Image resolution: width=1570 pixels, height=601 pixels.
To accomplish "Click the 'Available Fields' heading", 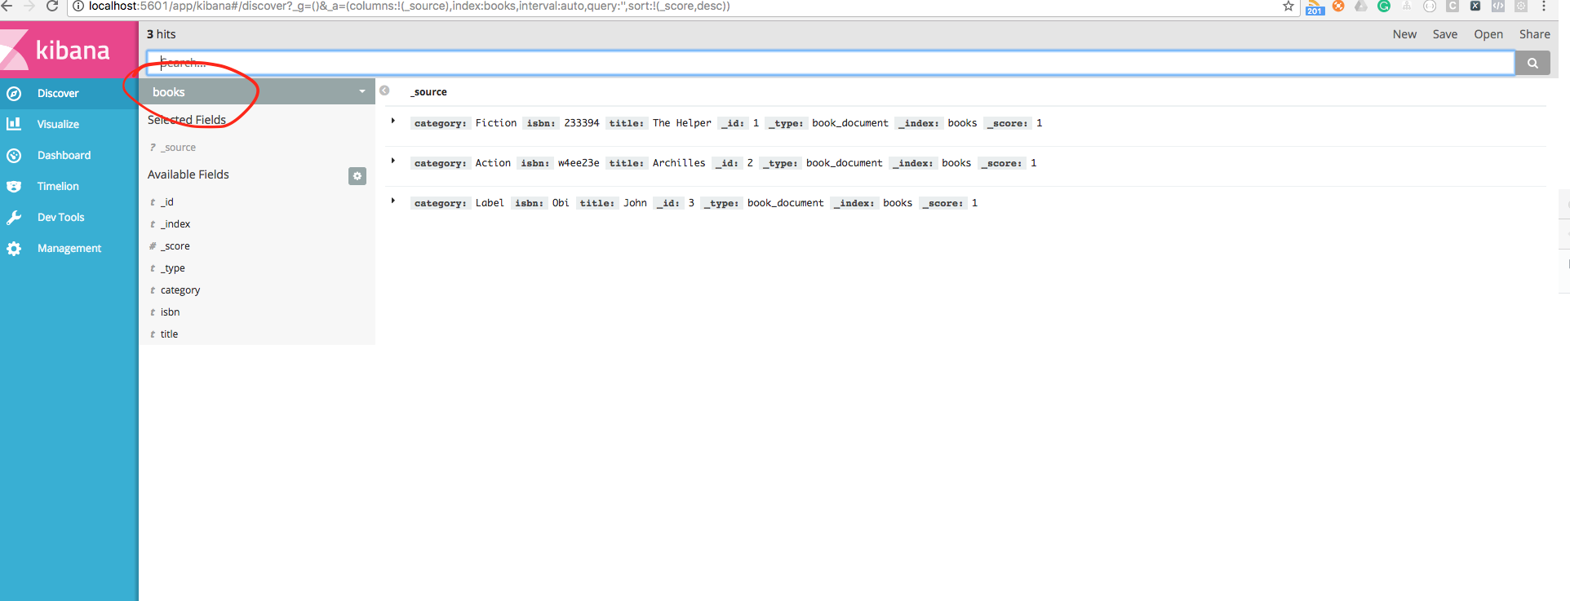I will (x=188, y=175).
